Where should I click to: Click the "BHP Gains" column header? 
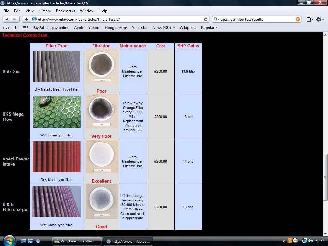pyautogui.click(x=188, y=46)
